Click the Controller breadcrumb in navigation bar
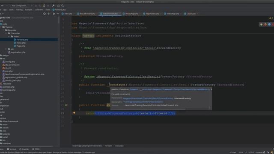This screenshot has height=154, width=274. 39,10
